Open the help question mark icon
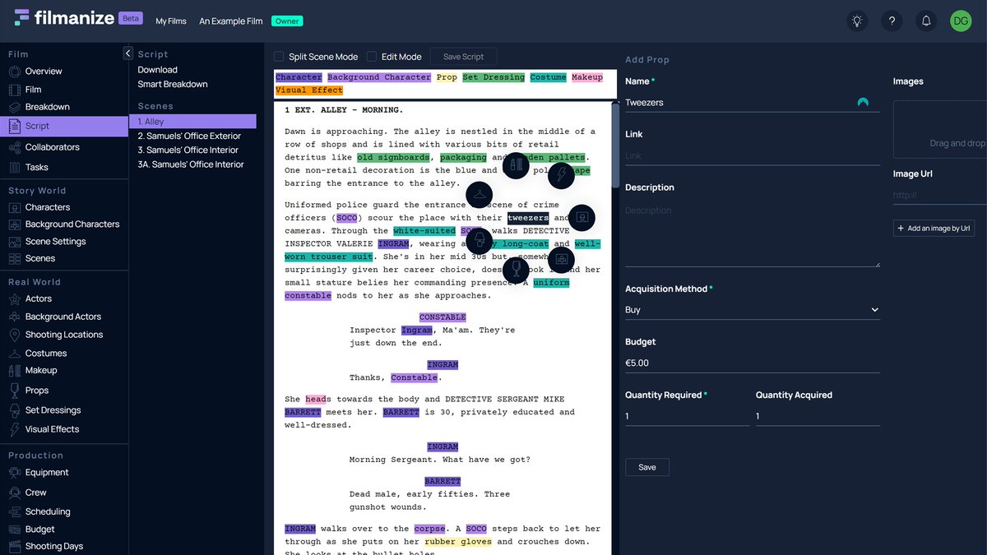 click(892, 21)
